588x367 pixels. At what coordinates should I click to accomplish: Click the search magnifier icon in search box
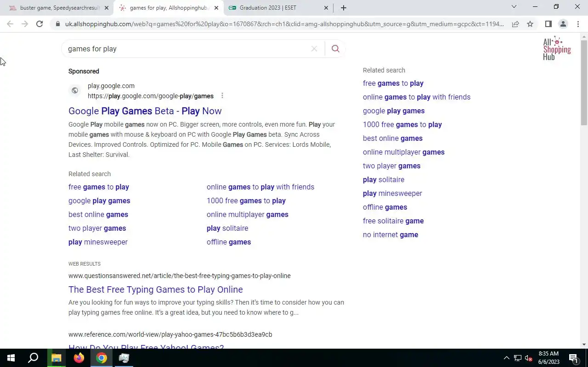point(335,49)
